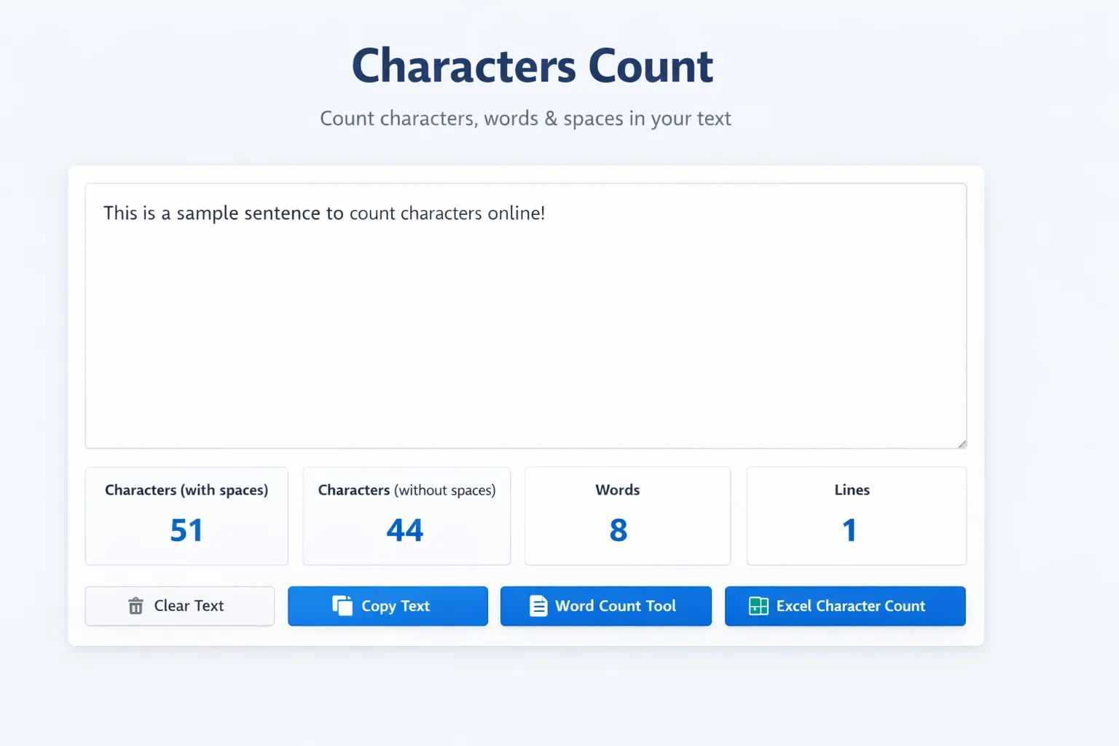Open the Word Count Tool

tap(605, 605)
